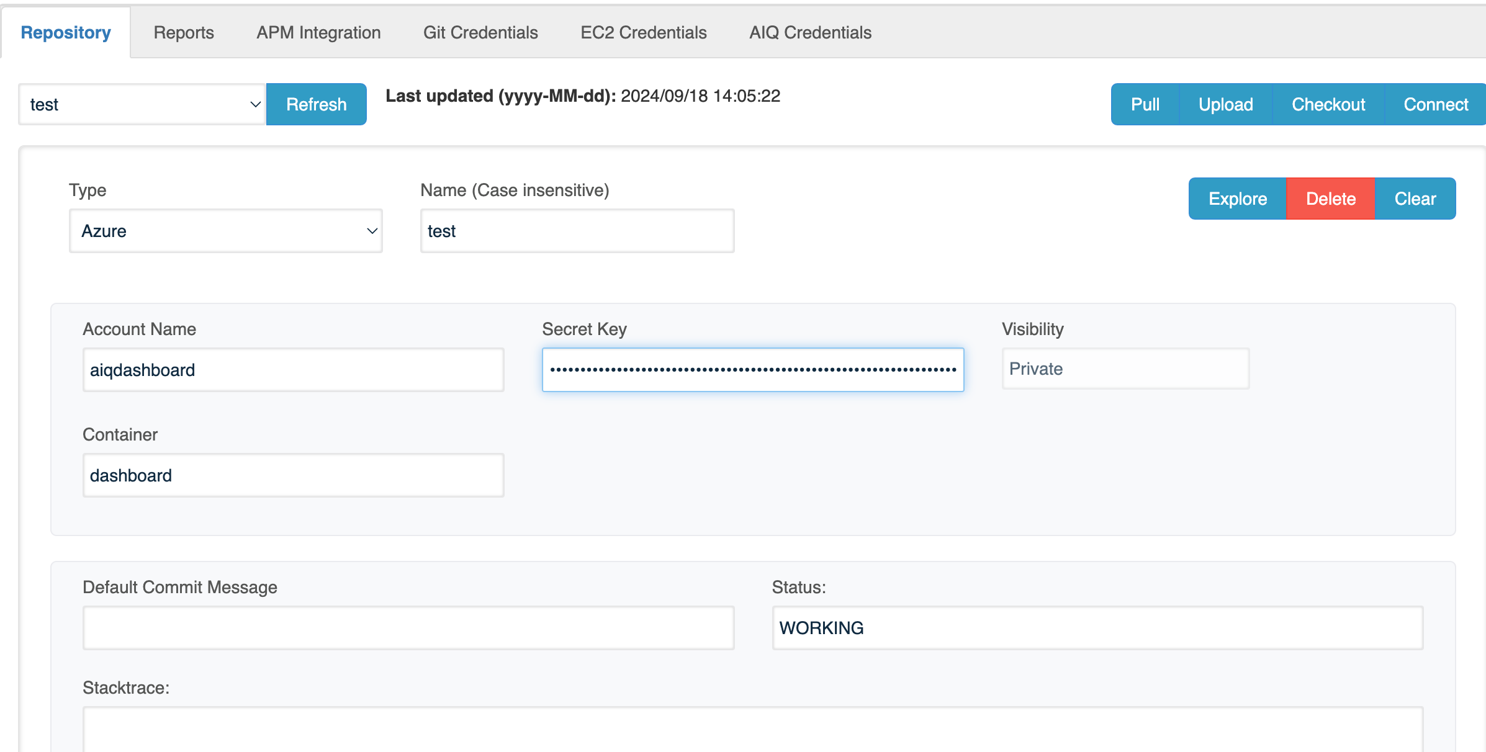Focus the Name (Case insensitive) field

tap(577, 231)
